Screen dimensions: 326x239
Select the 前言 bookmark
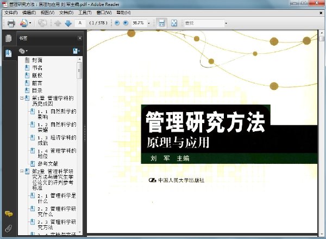tap(37, 83)
